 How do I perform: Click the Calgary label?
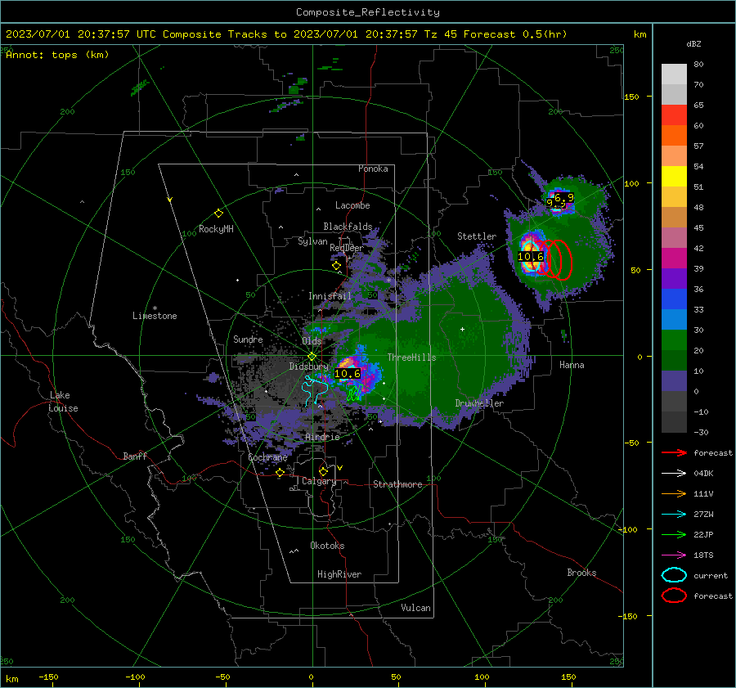pyautogui.click(x=319, y=481)
